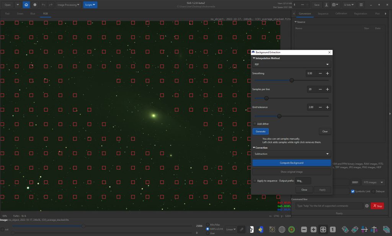392x236 pixels.
Task: Click the Generate button
Action: coord(260,131)
